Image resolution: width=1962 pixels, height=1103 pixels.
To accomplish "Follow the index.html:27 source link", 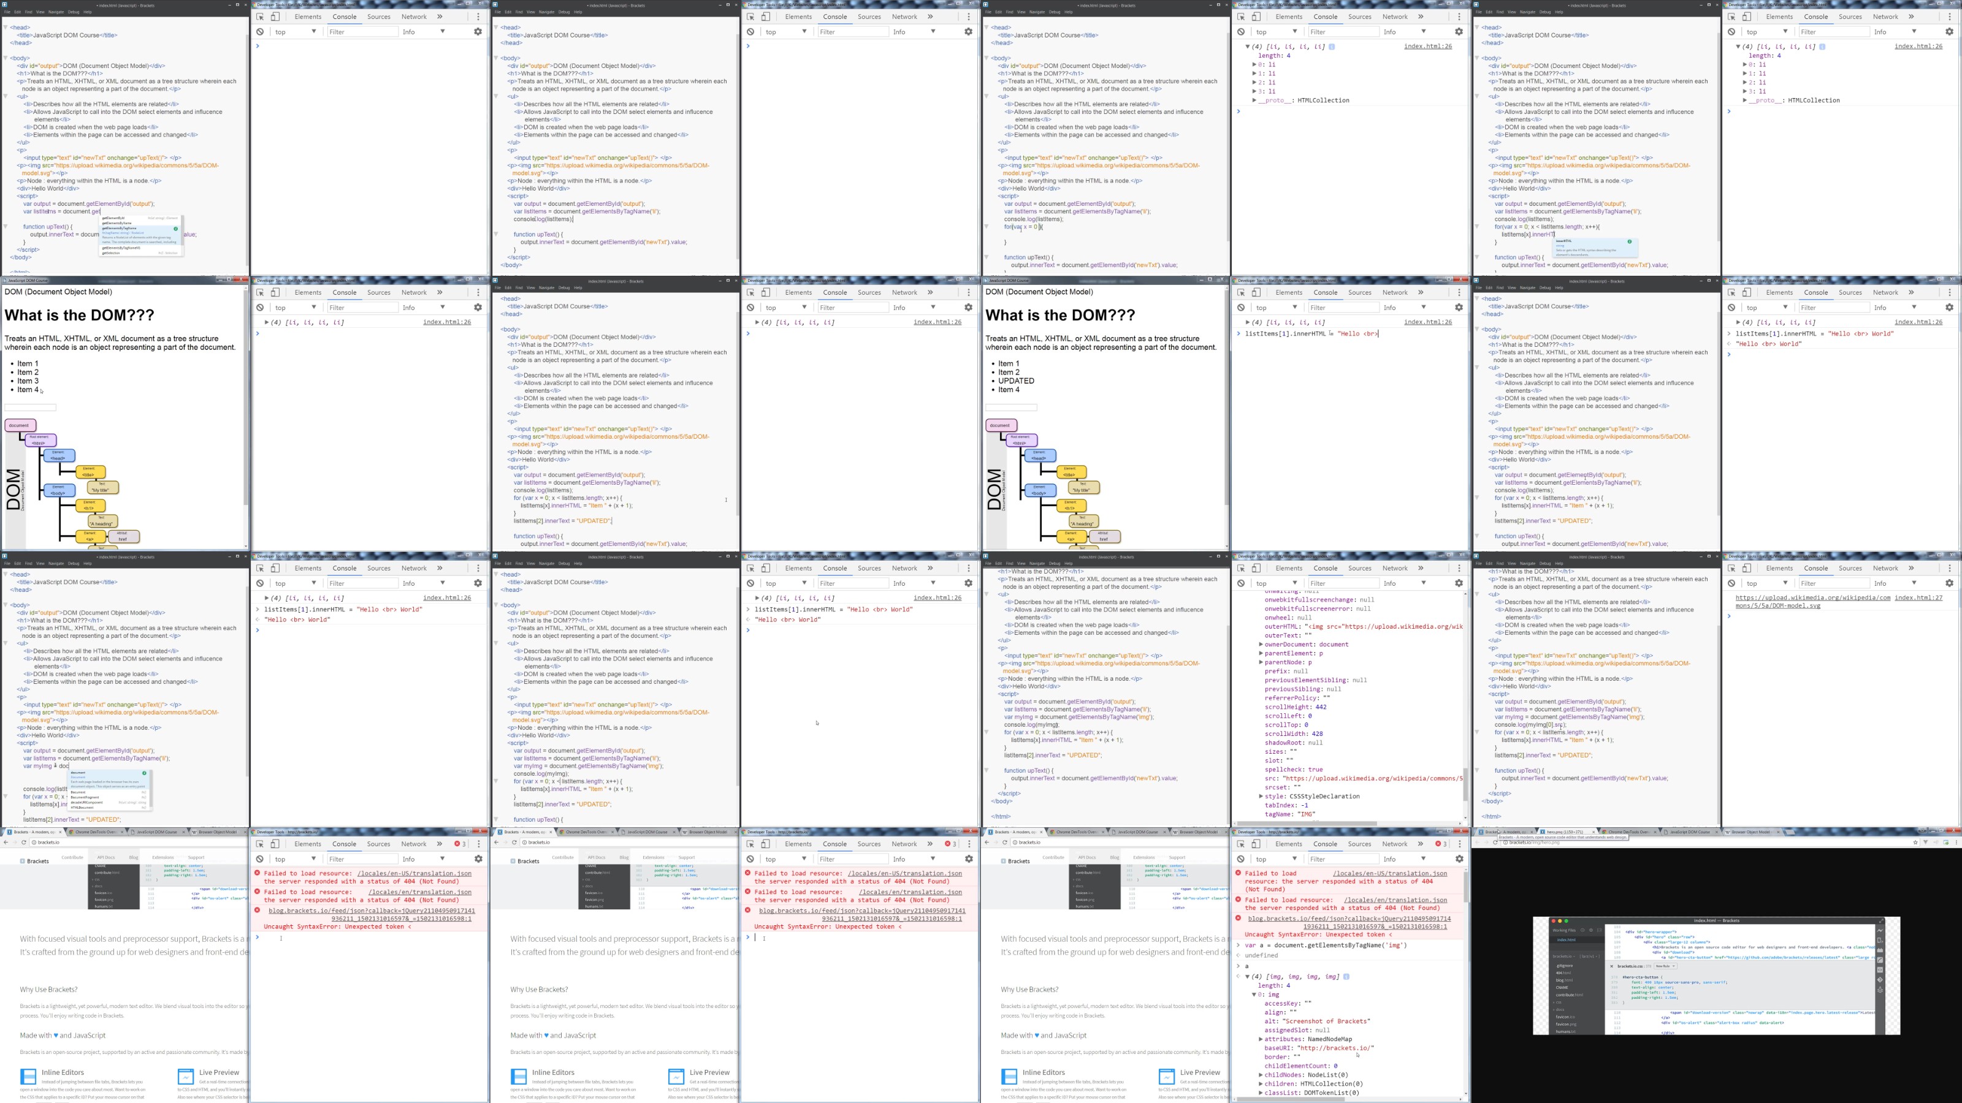I will 1918,597.
